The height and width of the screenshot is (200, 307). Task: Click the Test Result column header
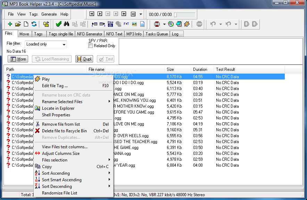(x=249, y=69)
